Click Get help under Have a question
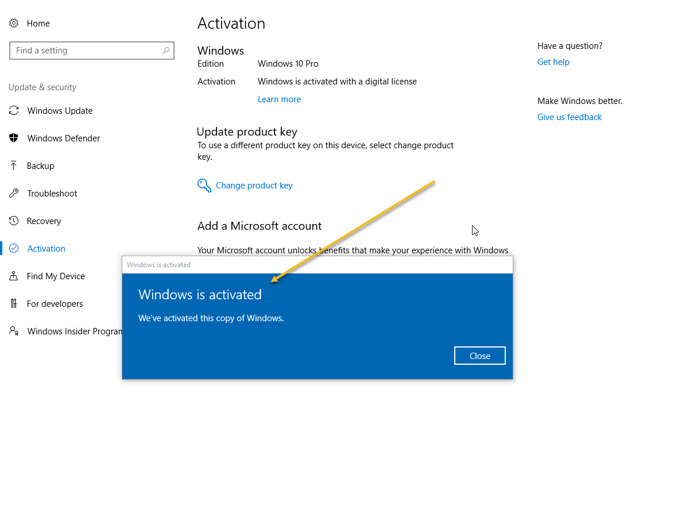The width and height of the screenshot is (689, 517). click(x=553, y=61)
